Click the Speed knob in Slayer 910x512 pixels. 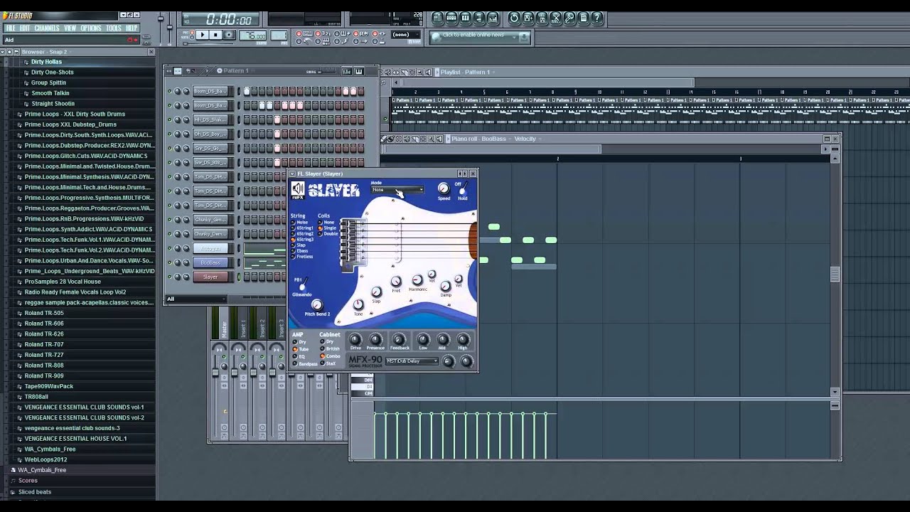(x=444, y=188)
